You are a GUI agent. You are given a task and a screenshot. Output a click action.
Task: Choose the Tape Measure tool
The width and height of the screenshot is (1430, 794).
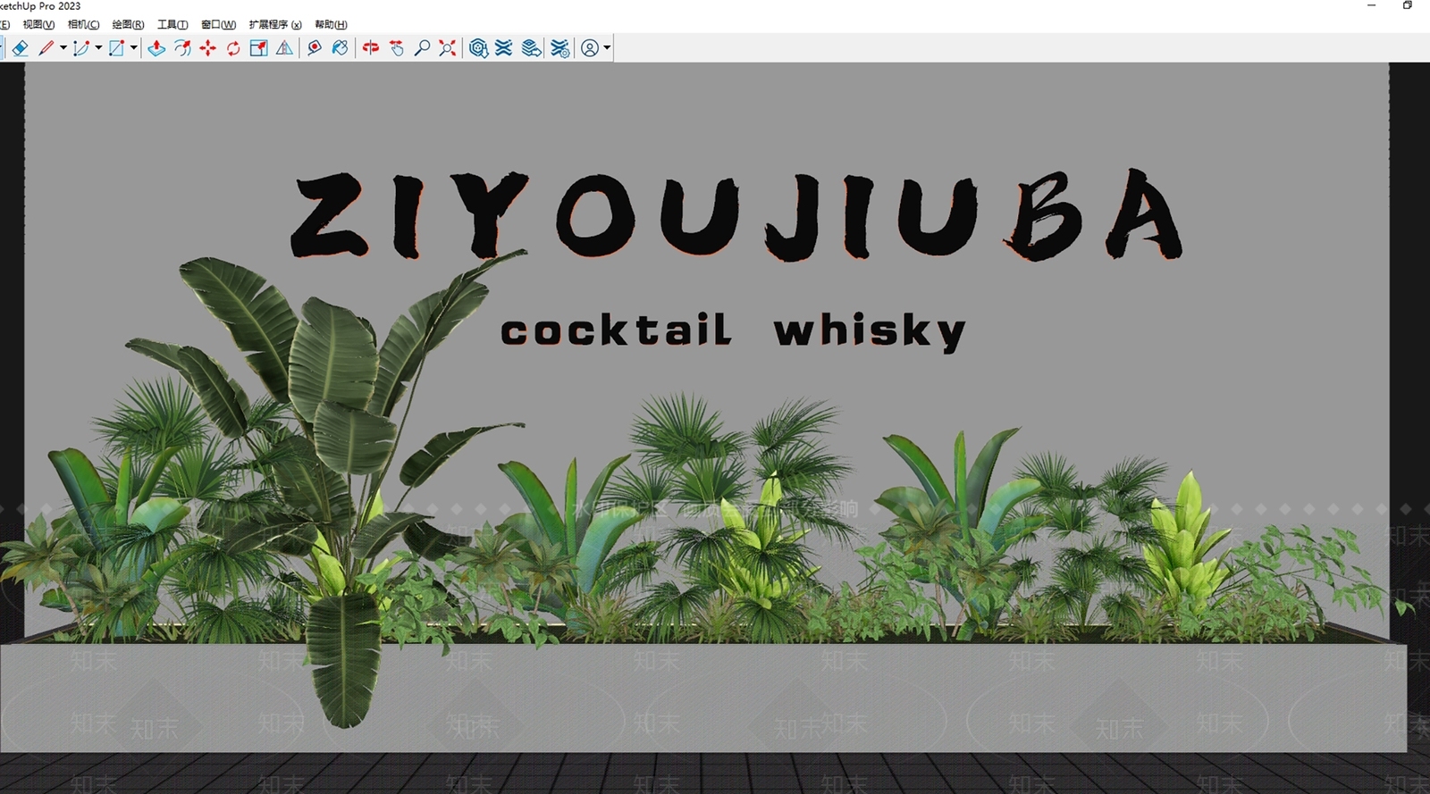point(315,48)
